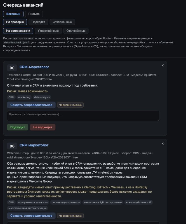The image size is (186, 224).
Task: Open Черновик письма on the second card
Action: 70,216
